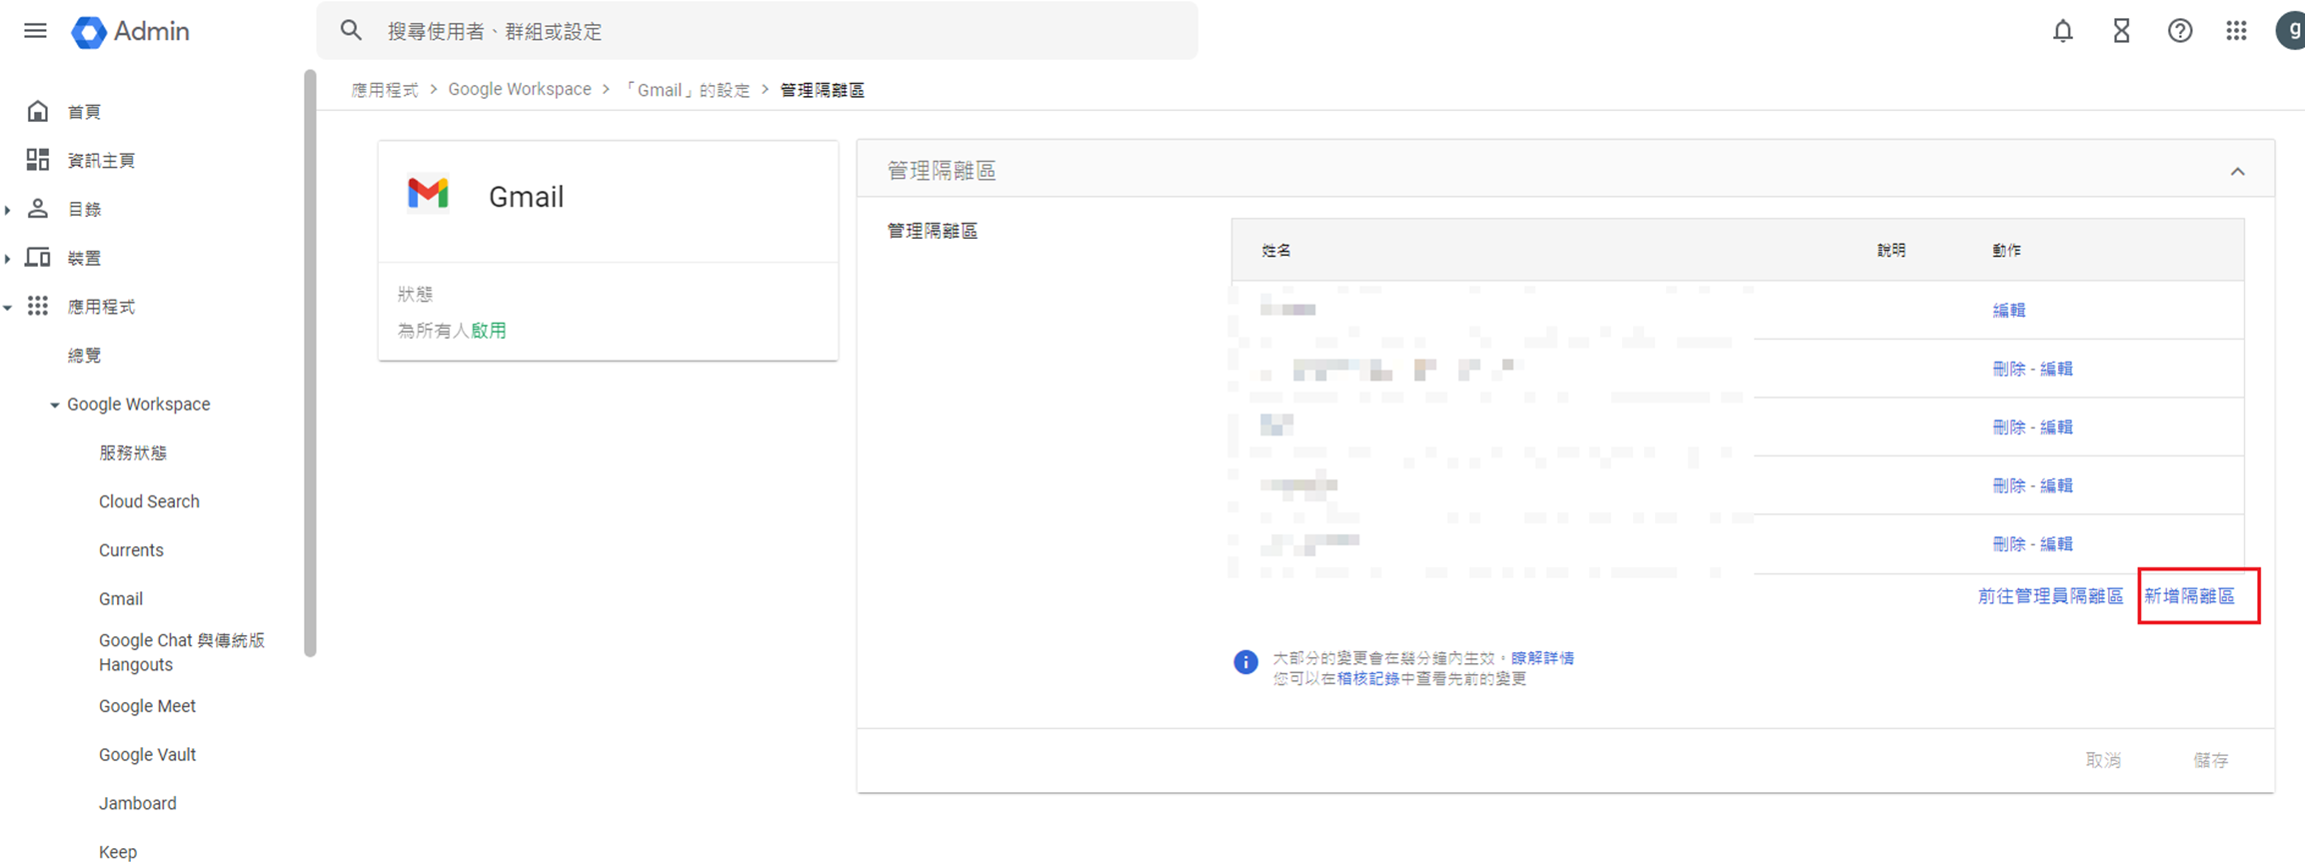Open the Google apps grid launcher
Image resolution: width=2305 pixels, height=863 pixels.
pyautogui.click(x=2237, y=32)
